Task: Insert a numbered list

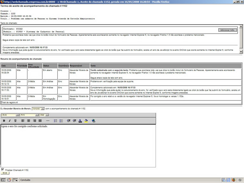Action: tap(56, 121)
